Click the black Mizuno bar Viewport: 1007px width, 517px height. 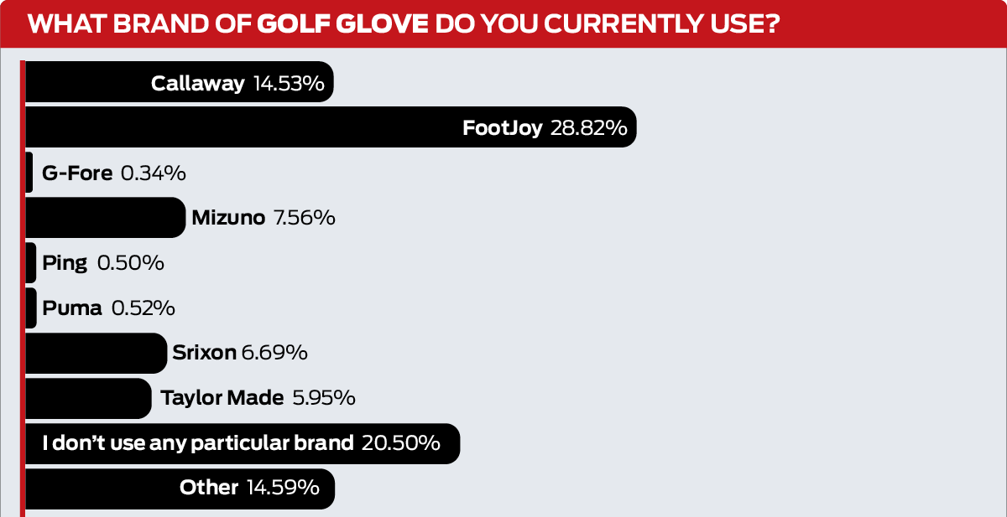click(105, 218)
